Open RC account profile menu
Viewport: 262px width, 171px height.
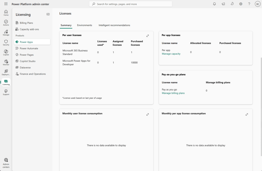point(258,4)
